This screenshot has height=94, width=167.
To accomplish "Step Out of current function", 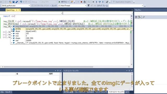I will point(103,2).
